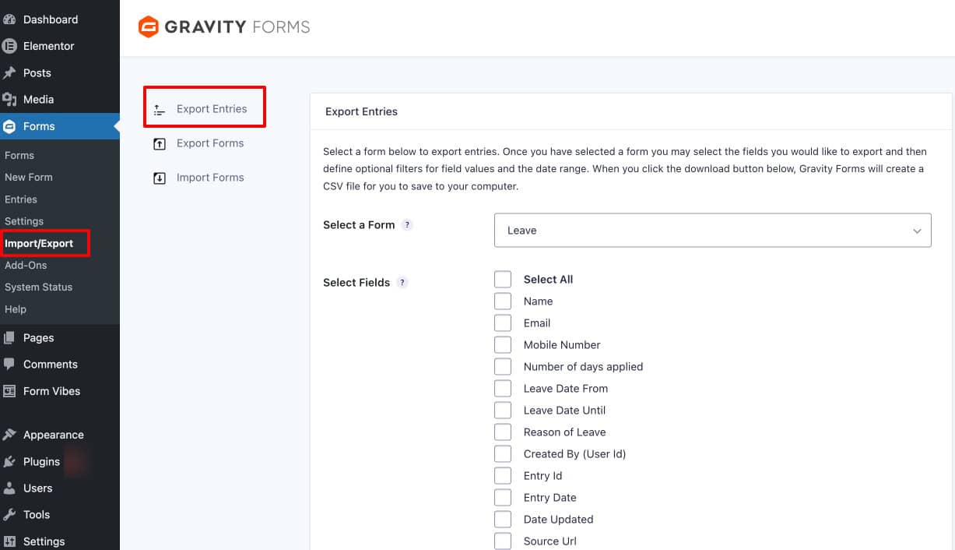This screenshot has height=550, width=955.
Task: Tick the Entry Date checkbox
Action: pyautogui.click(x=503, y=497)
